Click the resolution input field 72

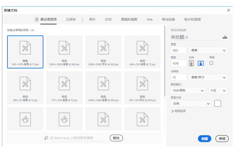point(178,78)
